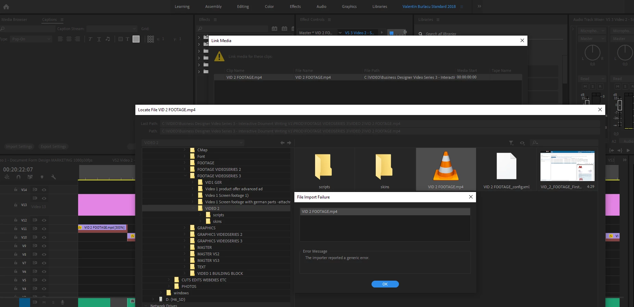Click the right-align caption text icon
The height and width of the screenshot is (307, 634).
(x=77, y=39)
